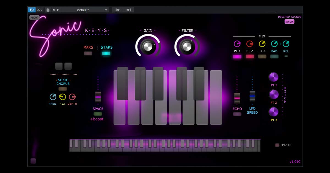330x173 pixels.
Task: Toggle the SONIC CHORUS effect on
Action: 63,89
